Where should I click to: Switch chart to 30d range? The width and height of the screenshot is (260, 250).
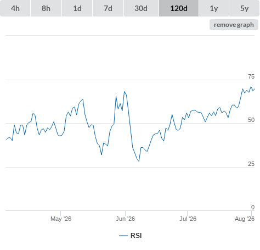141,8
